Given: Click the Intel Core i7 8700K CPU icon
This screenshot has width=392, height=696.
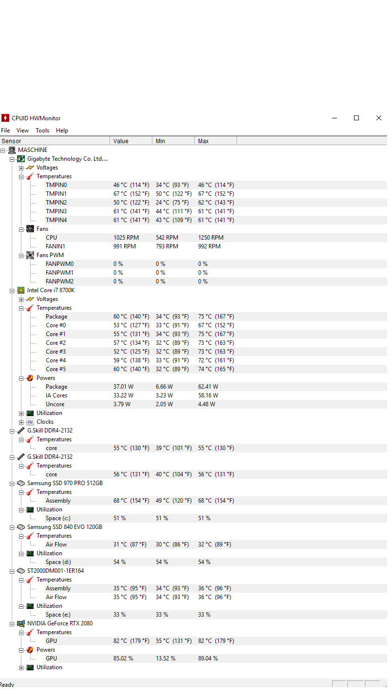Looking at the screenshot, I should coord(21,290).
